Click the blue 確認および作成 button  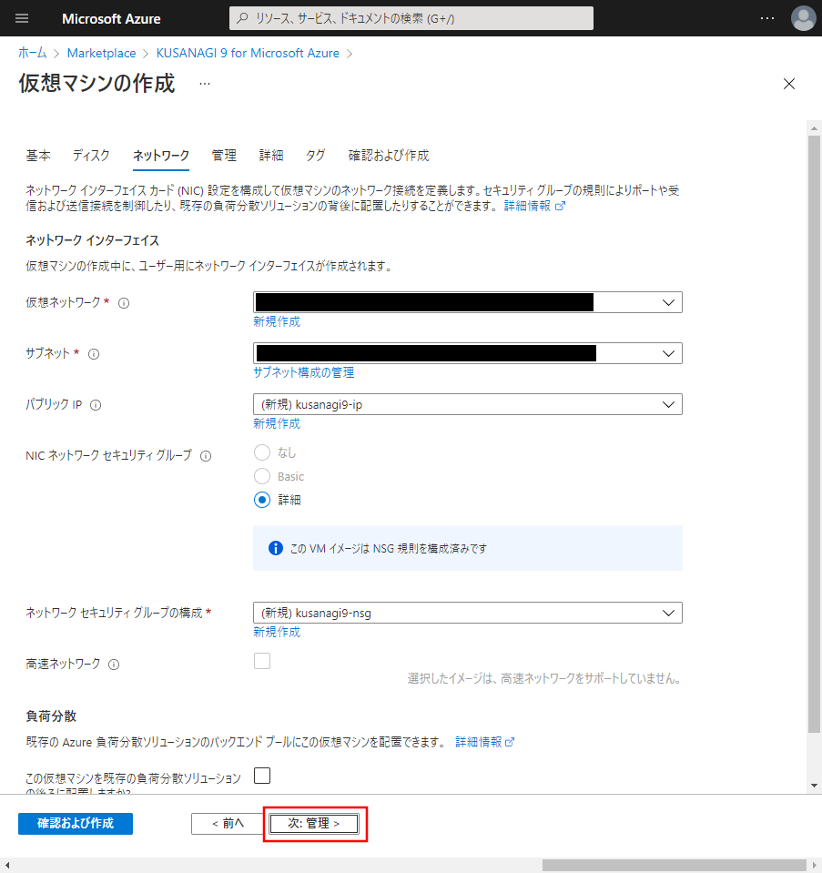tap(76, 824)
